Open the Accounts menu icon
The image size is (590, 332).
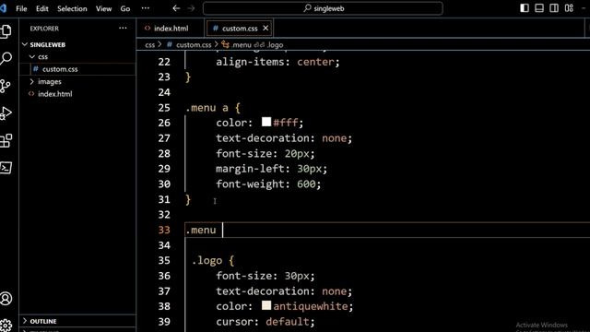(x=6, y=299)
